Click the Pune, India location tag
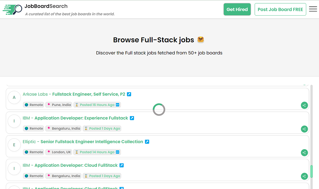This screenshot has height=189, width=319. click(x=59, y=105)
